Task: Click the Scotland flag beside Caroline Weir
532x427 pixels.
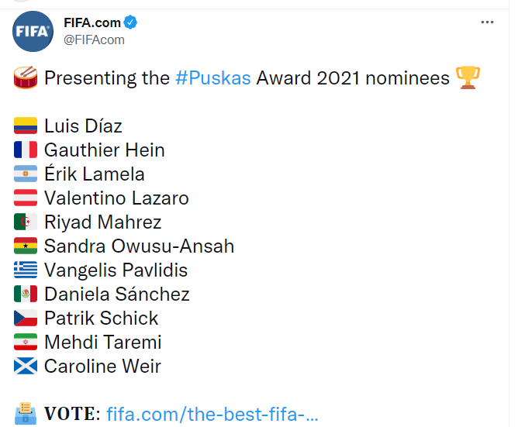Action: 26,367
